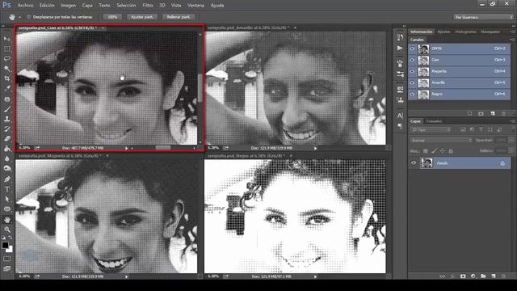Open the History panel icon
The image size is (517, 291).
[x=400, y=37]
